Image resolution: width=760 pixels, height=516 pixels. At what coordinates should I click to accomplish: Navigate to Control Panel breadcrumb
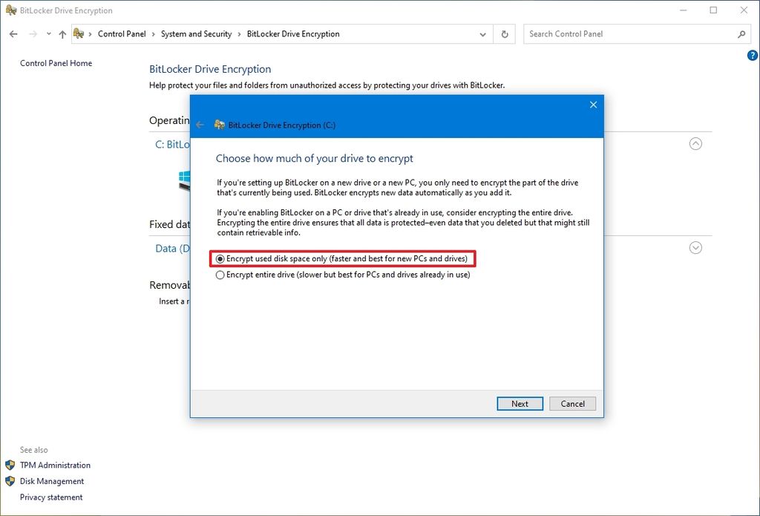(x=123, y=33)
